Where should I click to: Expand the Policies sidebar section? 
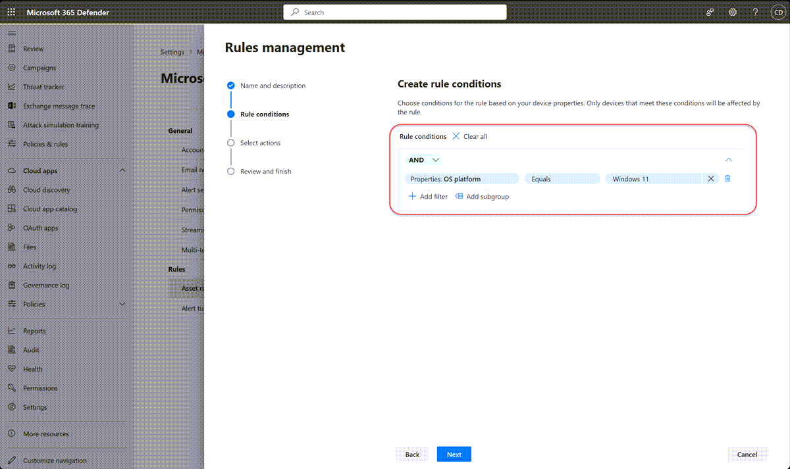tap(120, 303)
